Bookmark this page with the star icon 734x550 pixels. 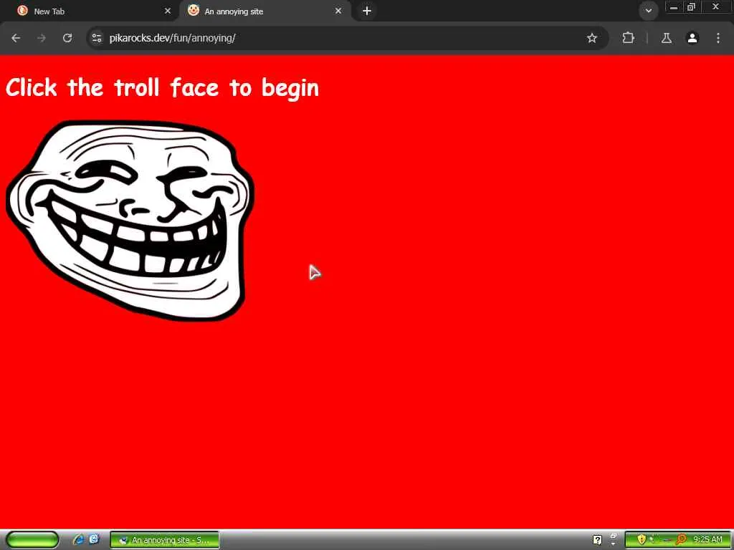pyautogui.click(x=591, y=38)
